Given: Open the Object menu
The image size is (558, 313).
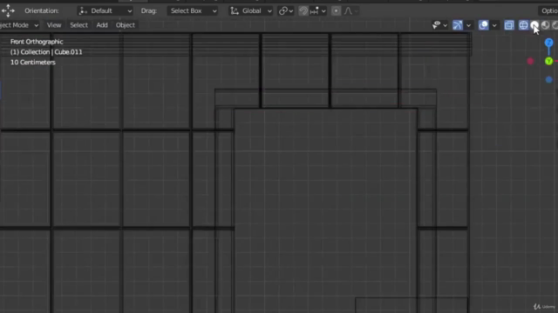Looking at the screenshot, I should [x=126, y=25].
